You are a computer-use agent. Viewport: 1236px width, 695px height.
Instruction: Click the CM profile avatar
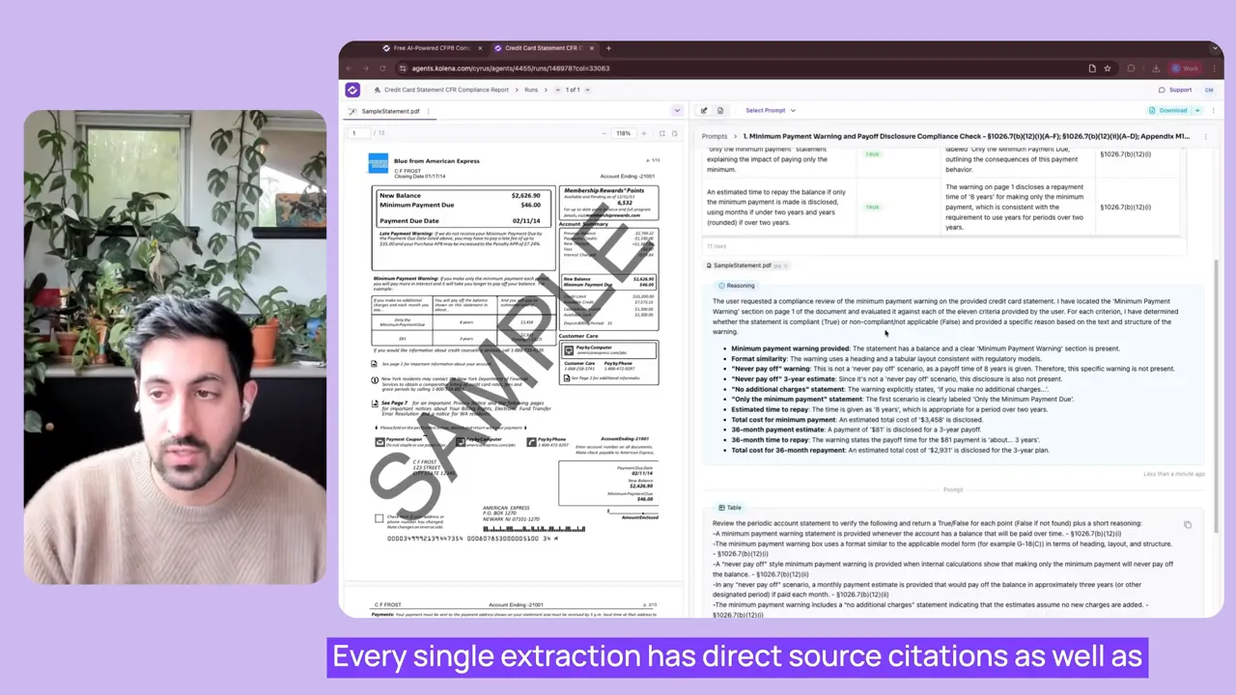1209,90
